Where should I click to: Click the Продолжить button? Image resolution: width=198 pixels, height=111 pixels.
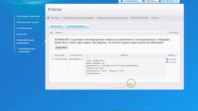pyautogui.click(x=61, y=47)
